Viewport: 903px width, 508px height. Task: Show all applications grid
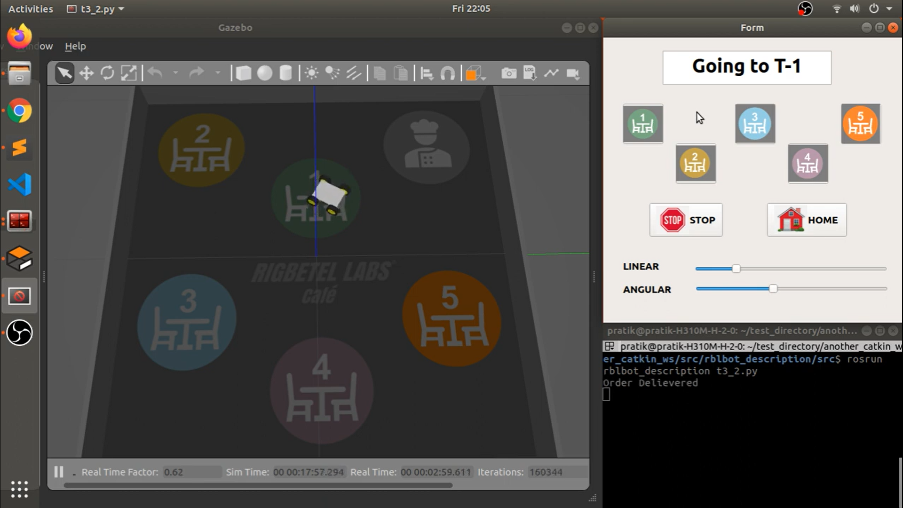point(19,489)
